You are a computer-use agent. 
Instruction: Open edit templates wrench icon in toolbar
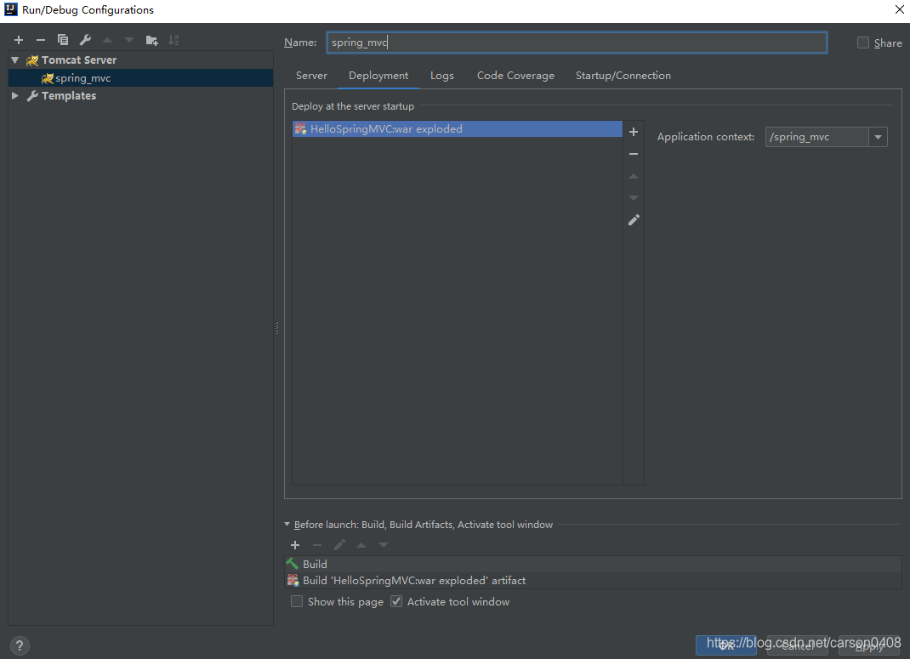tap(85, 40)
